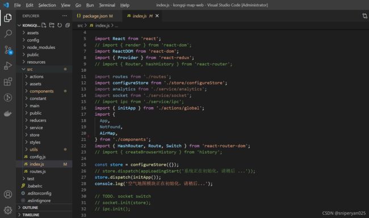The height and width of the screenshot is (218, 369).
Task: Open the Run menu
Action: [90, 5]
